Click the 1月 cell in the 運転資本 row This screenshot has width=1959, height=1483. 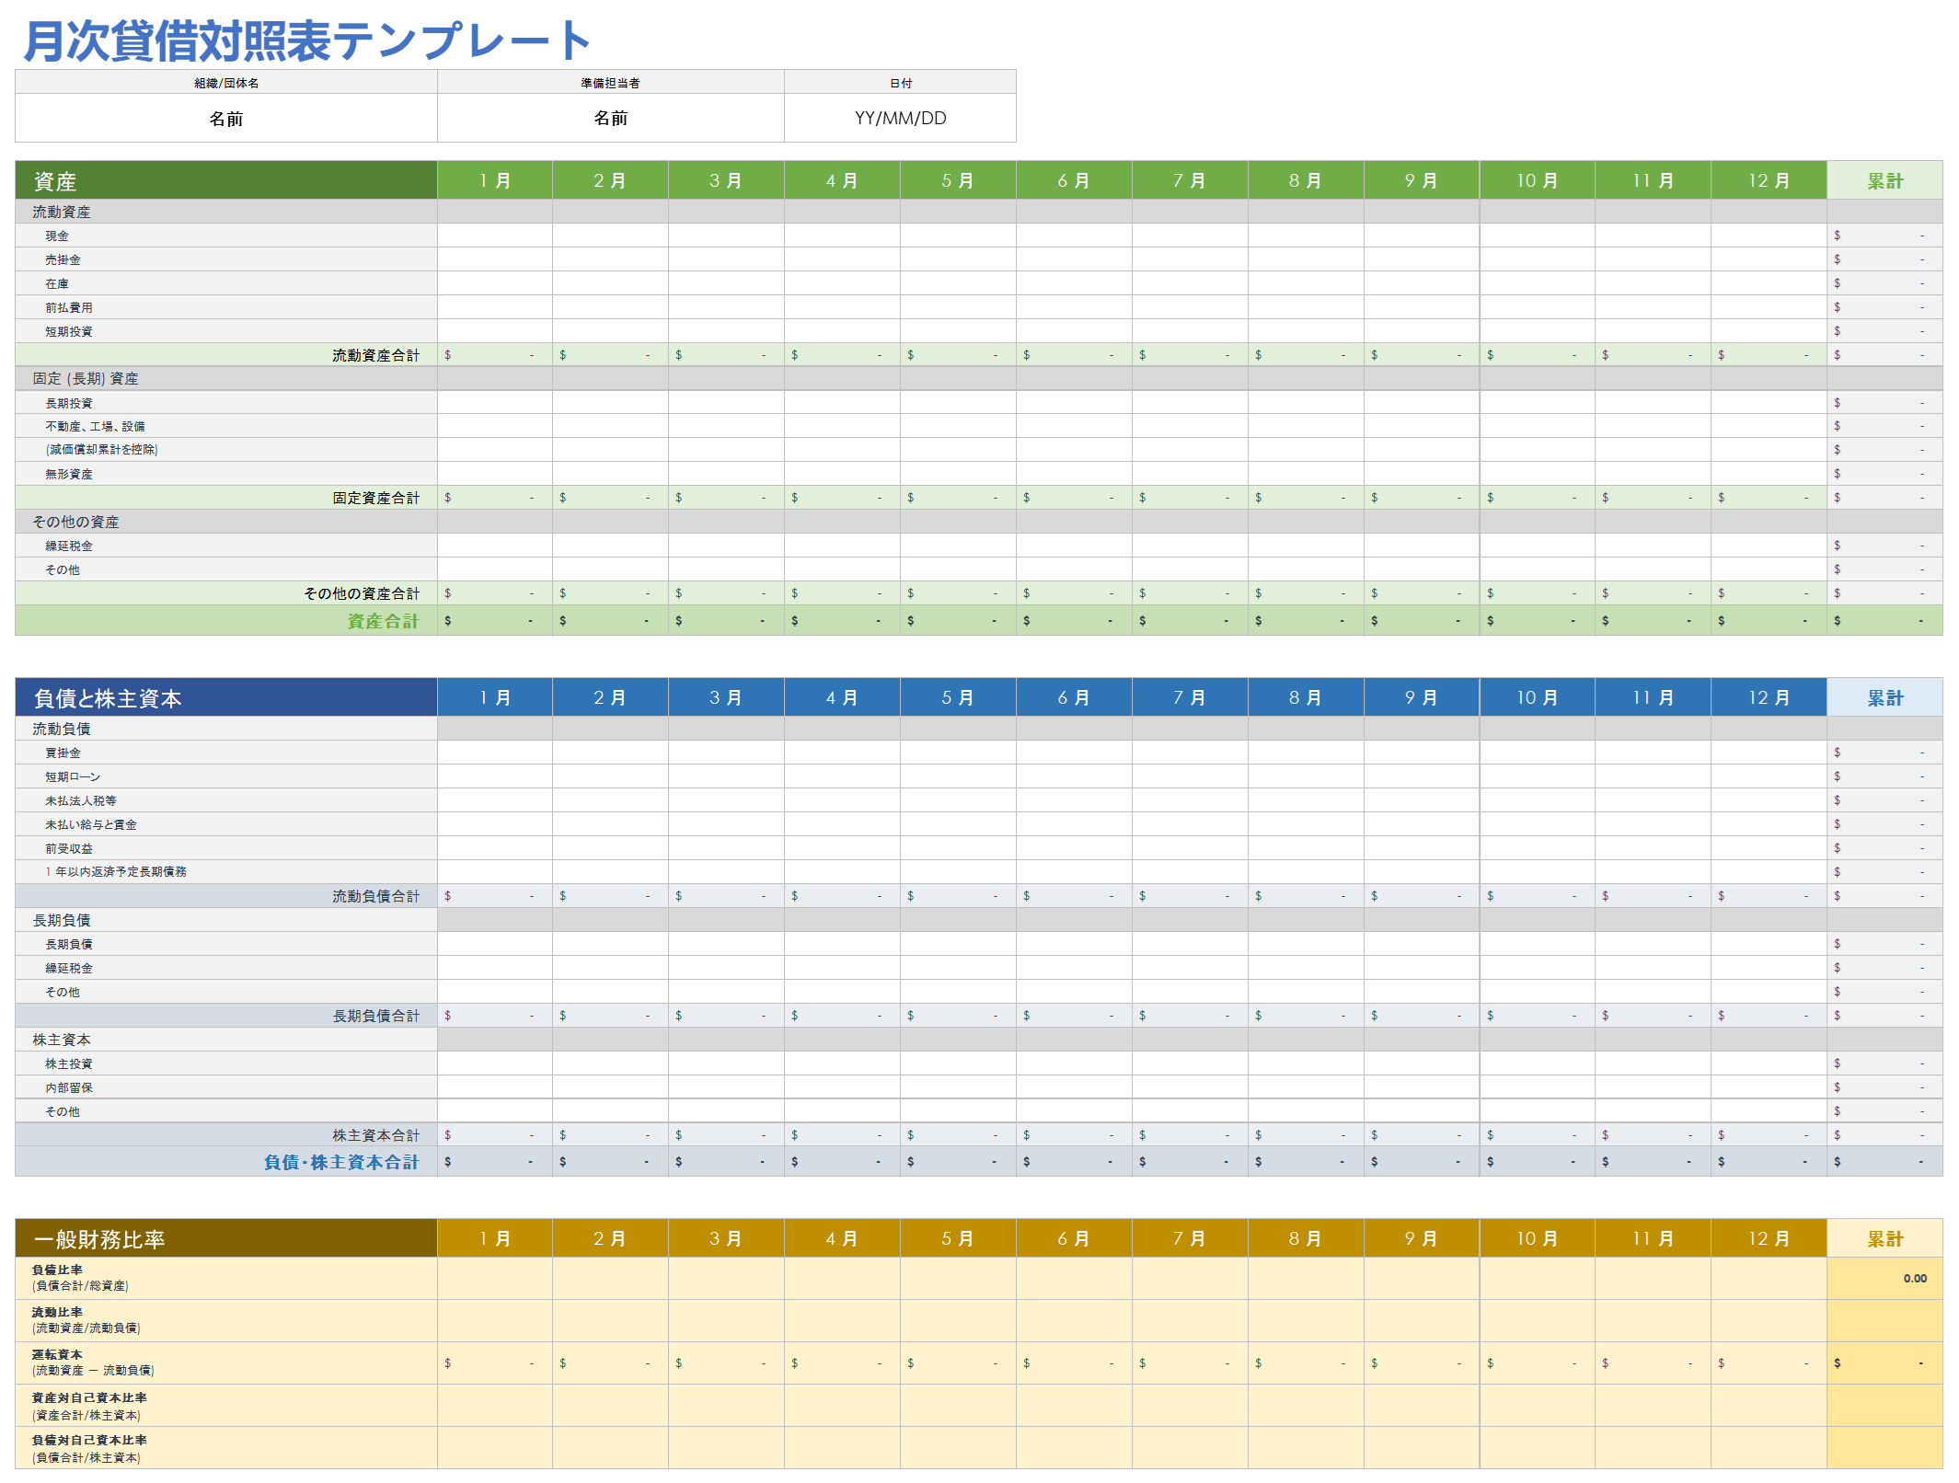(495, 1363)
